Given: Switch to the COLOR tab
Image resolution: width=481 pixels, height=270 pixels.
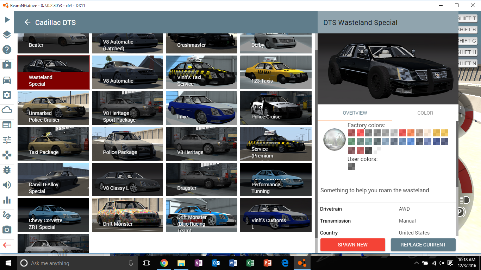Looking at the screenshot, I should pyautogui.click(x=425, y=113).
